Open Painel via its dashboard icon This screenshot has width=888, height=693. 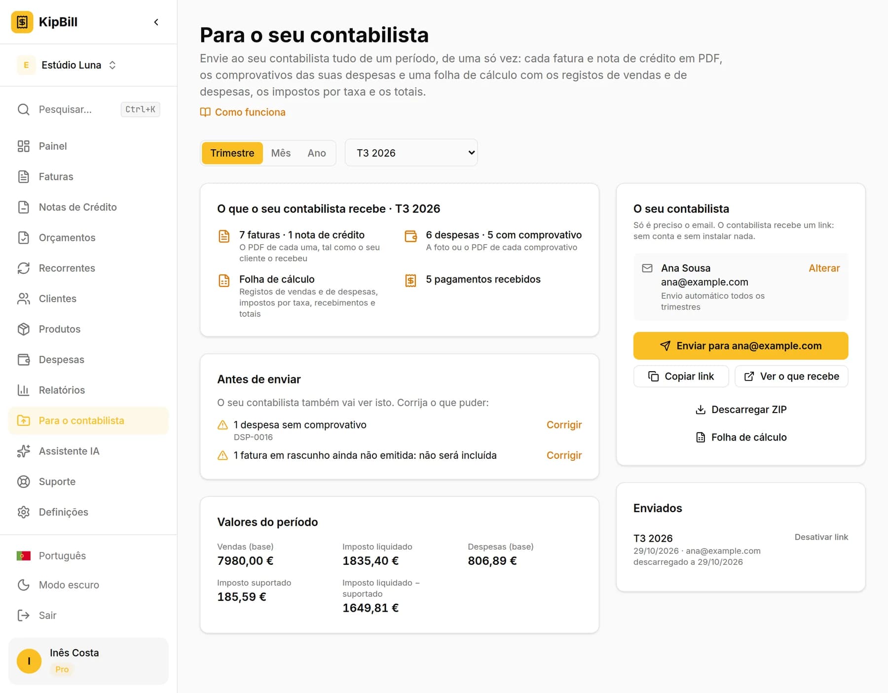[x=23, y=146]
